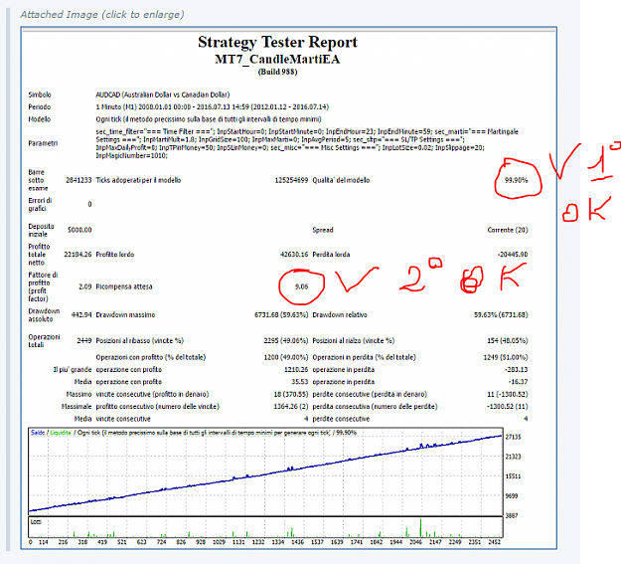
Task: Click the 'Attached Image (click to enlarge)' caption
Action: point(102,15)
